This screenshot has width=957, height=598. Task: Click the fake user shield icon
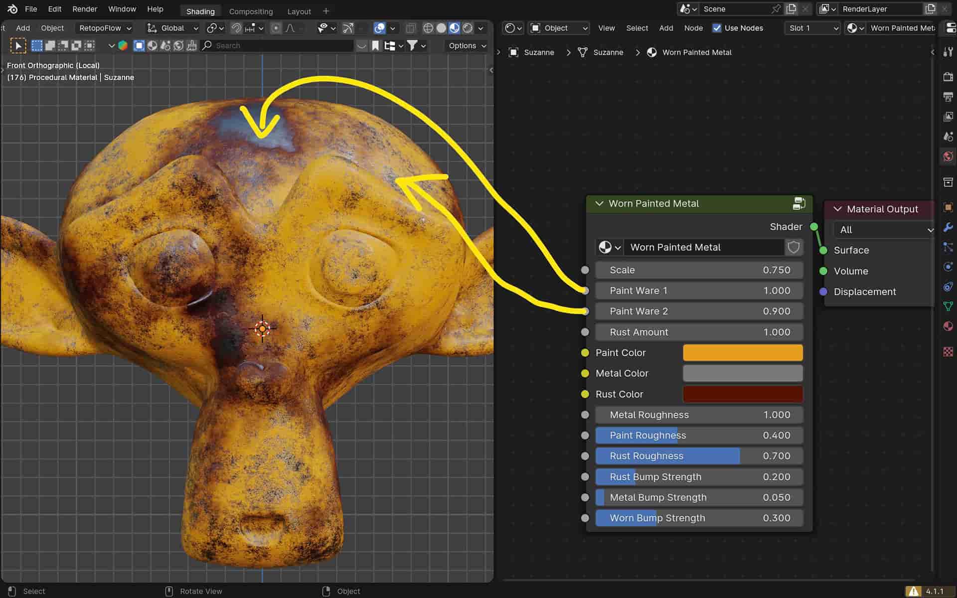(794, 247)
